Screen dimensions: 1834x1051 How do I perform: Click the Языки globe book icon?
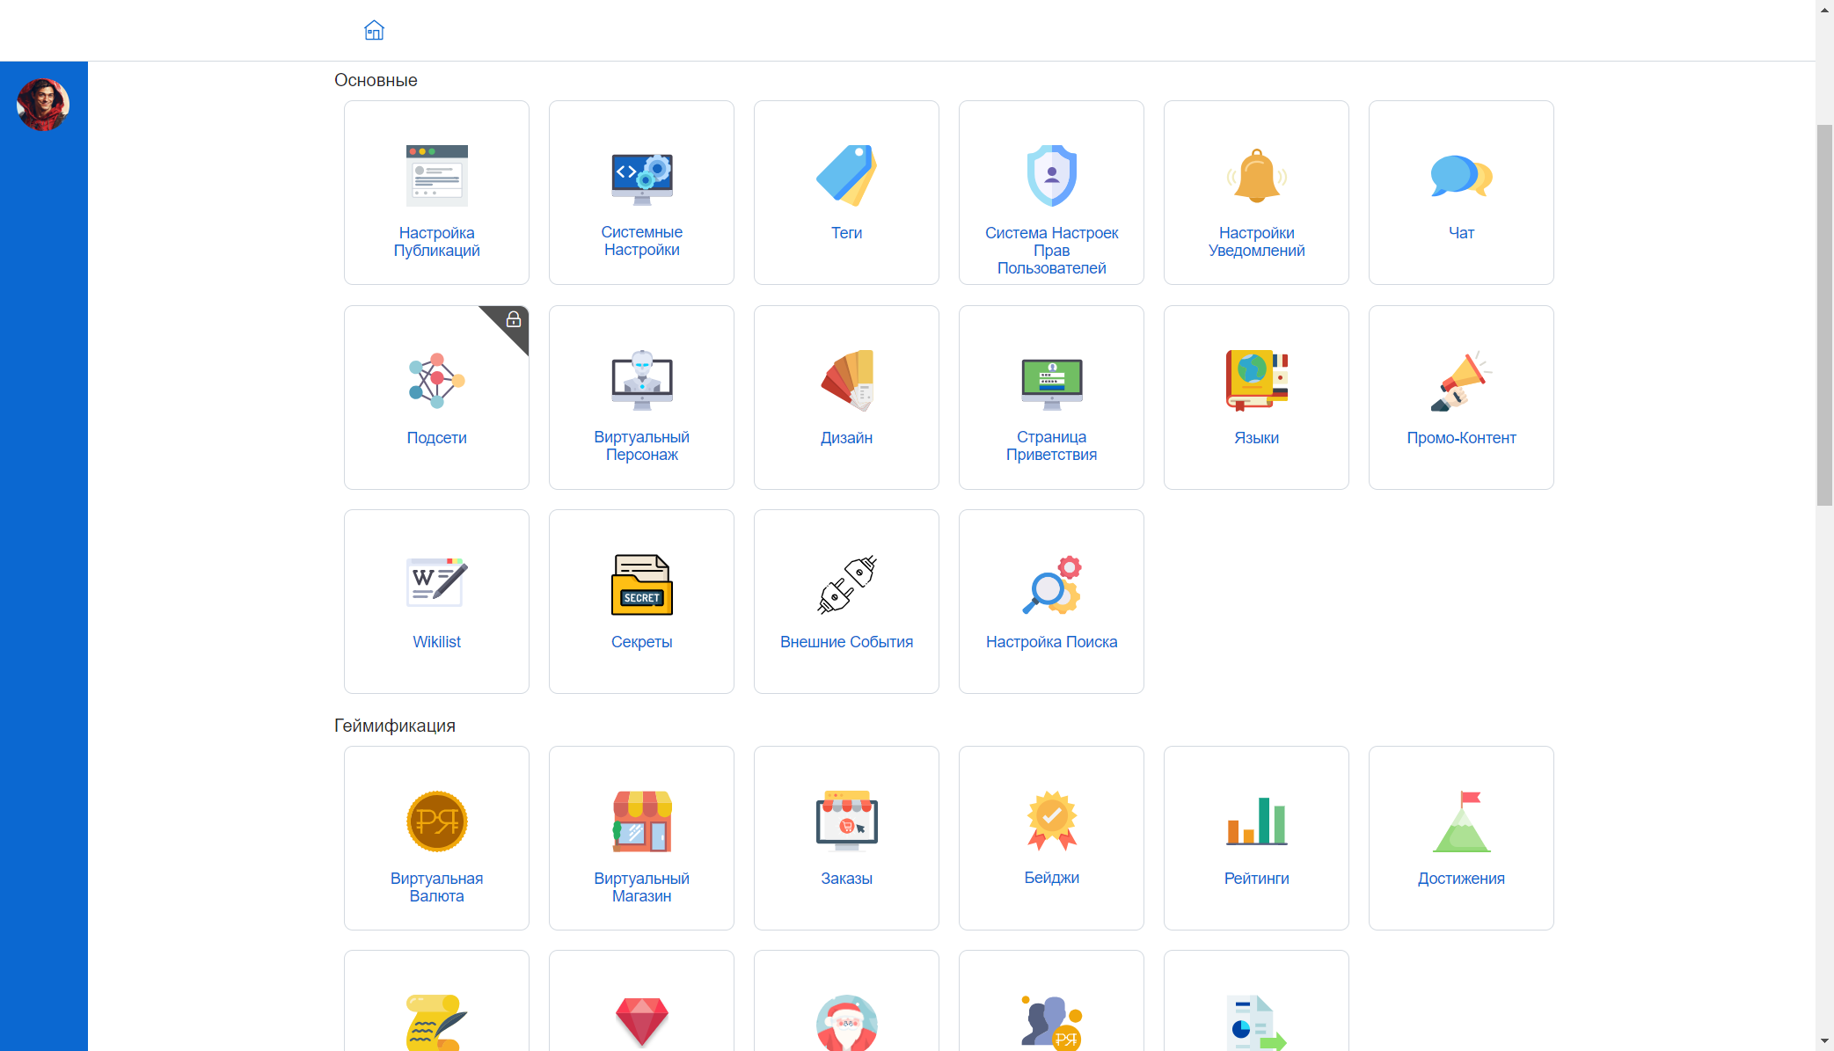[1256, 380]
